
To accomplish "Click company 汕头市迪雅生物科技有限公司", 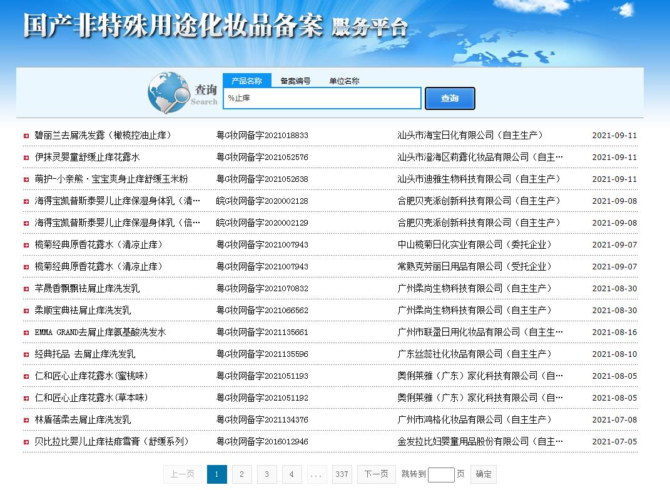I will (479, 179).
